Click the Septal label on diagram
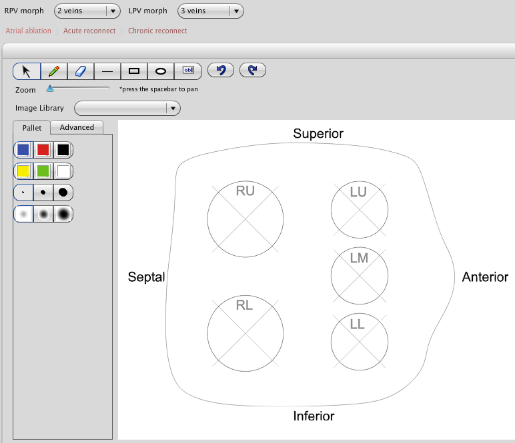515x443 pixels. (x=147, y=277)
